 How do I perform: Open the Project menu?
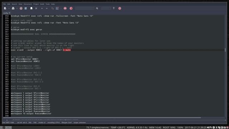click(x=36, y=4)
